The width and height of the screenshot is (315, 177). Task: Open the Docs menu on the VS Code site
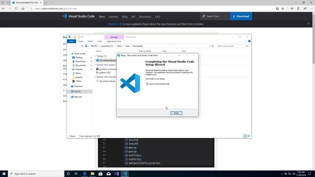102,17
